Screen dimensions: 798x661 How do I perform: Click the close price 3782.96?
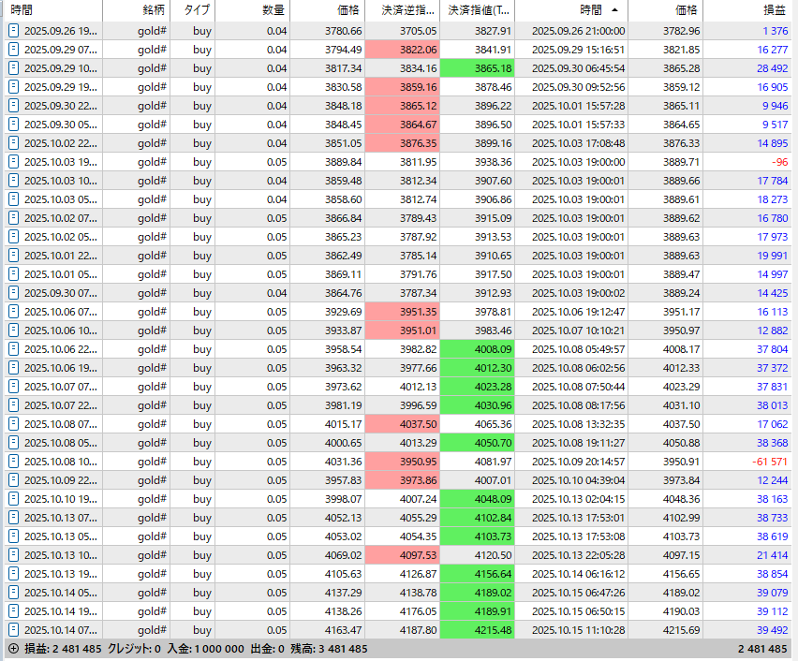(681, 31)
